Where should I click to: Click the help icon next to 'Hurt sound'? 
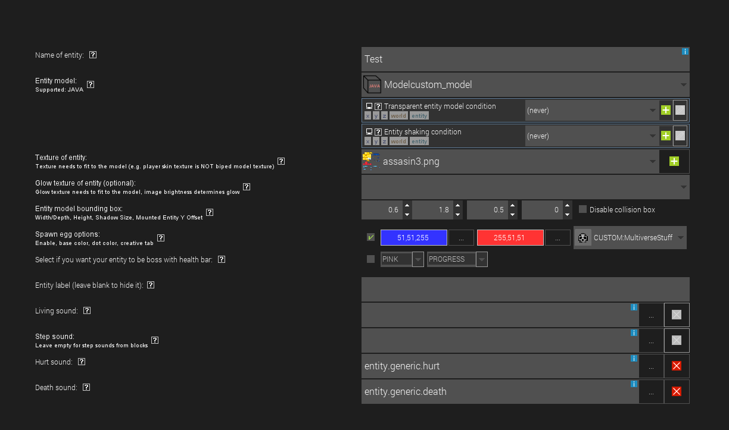coord(82,361)
